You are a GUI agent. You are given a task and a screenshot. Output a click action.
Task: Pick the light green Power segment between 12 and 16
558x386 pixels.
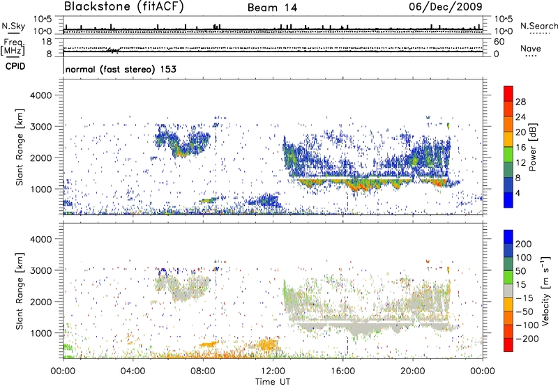[x=508, y=155]
